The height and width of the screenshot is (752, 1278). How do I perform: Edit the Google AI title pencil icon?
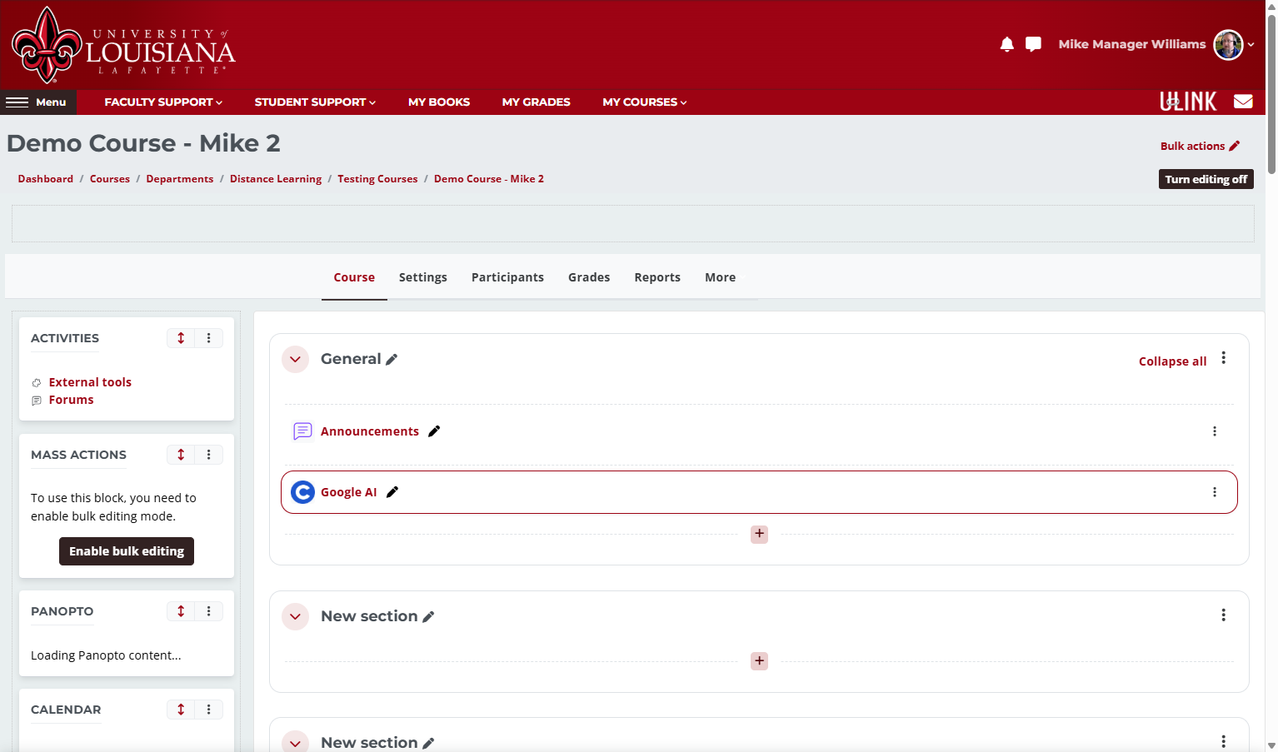click(392, 492)
